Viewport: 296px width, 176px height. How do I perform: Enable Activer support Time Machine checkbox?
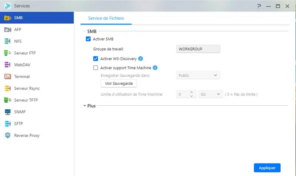pyautogui.click(x=96, y=68)
